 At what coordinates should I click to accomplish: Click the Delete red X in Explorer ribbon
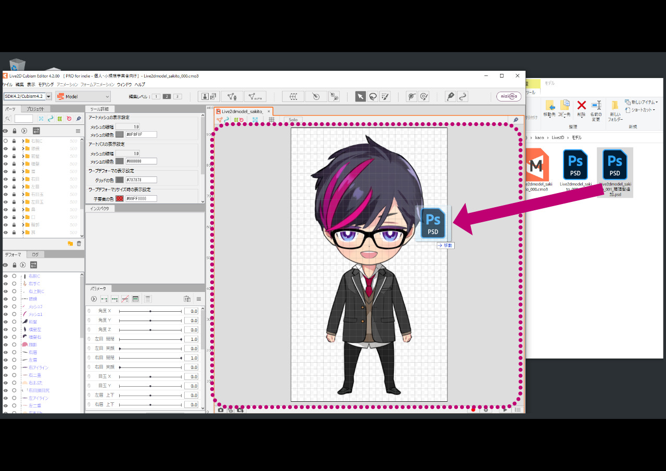tap(582, 105)
